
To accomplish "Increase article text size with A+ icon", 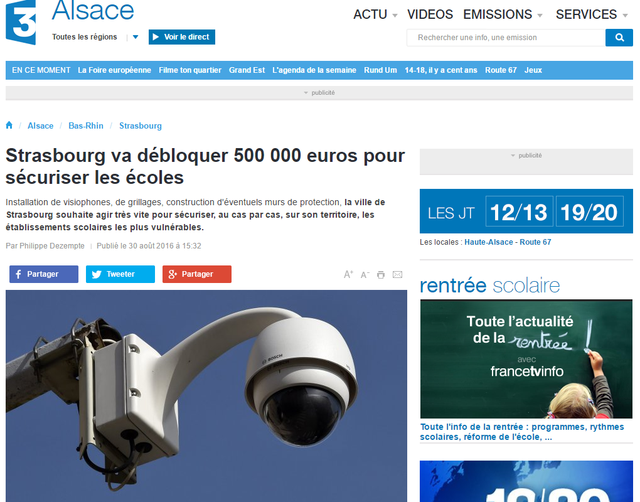I will pyautogui.click(x=348, y=274).
